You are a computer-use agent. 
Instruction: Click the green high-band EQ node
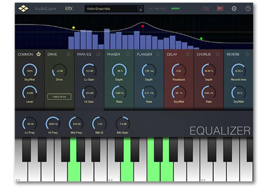click(x=201, y=38)
